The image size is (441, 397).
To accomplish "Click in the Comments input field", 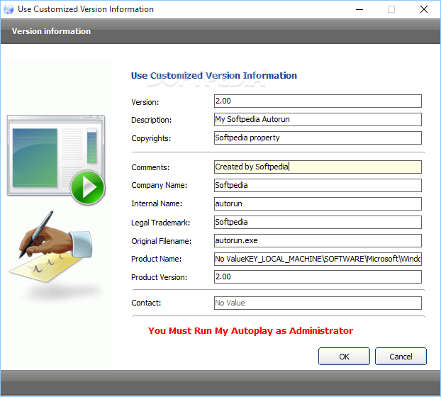I will pyautogui.click(x=318, y=167).
